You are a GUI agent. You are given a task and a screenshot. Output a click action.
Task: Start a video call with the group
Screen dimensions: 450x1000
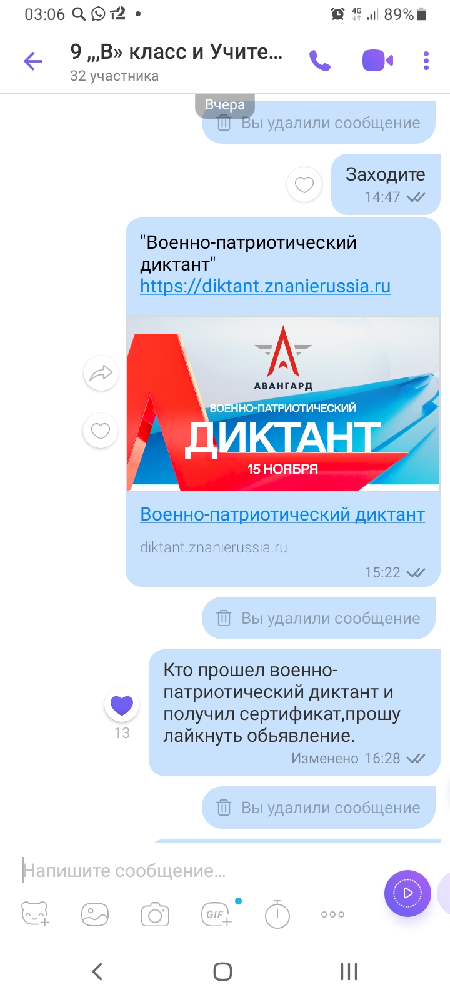pyautogui.click(x=377, y=61)
